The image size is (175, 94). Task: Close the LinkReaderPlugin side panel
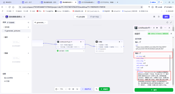click(169, 28)
